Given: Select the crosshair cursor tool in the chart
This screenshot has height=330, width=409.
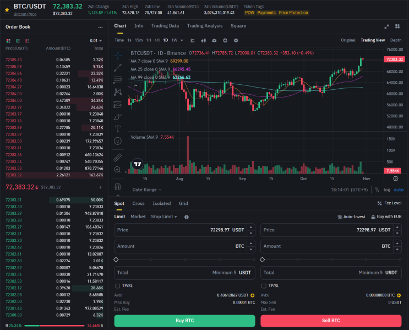Looking at the screenshot, I should (118, 55).
